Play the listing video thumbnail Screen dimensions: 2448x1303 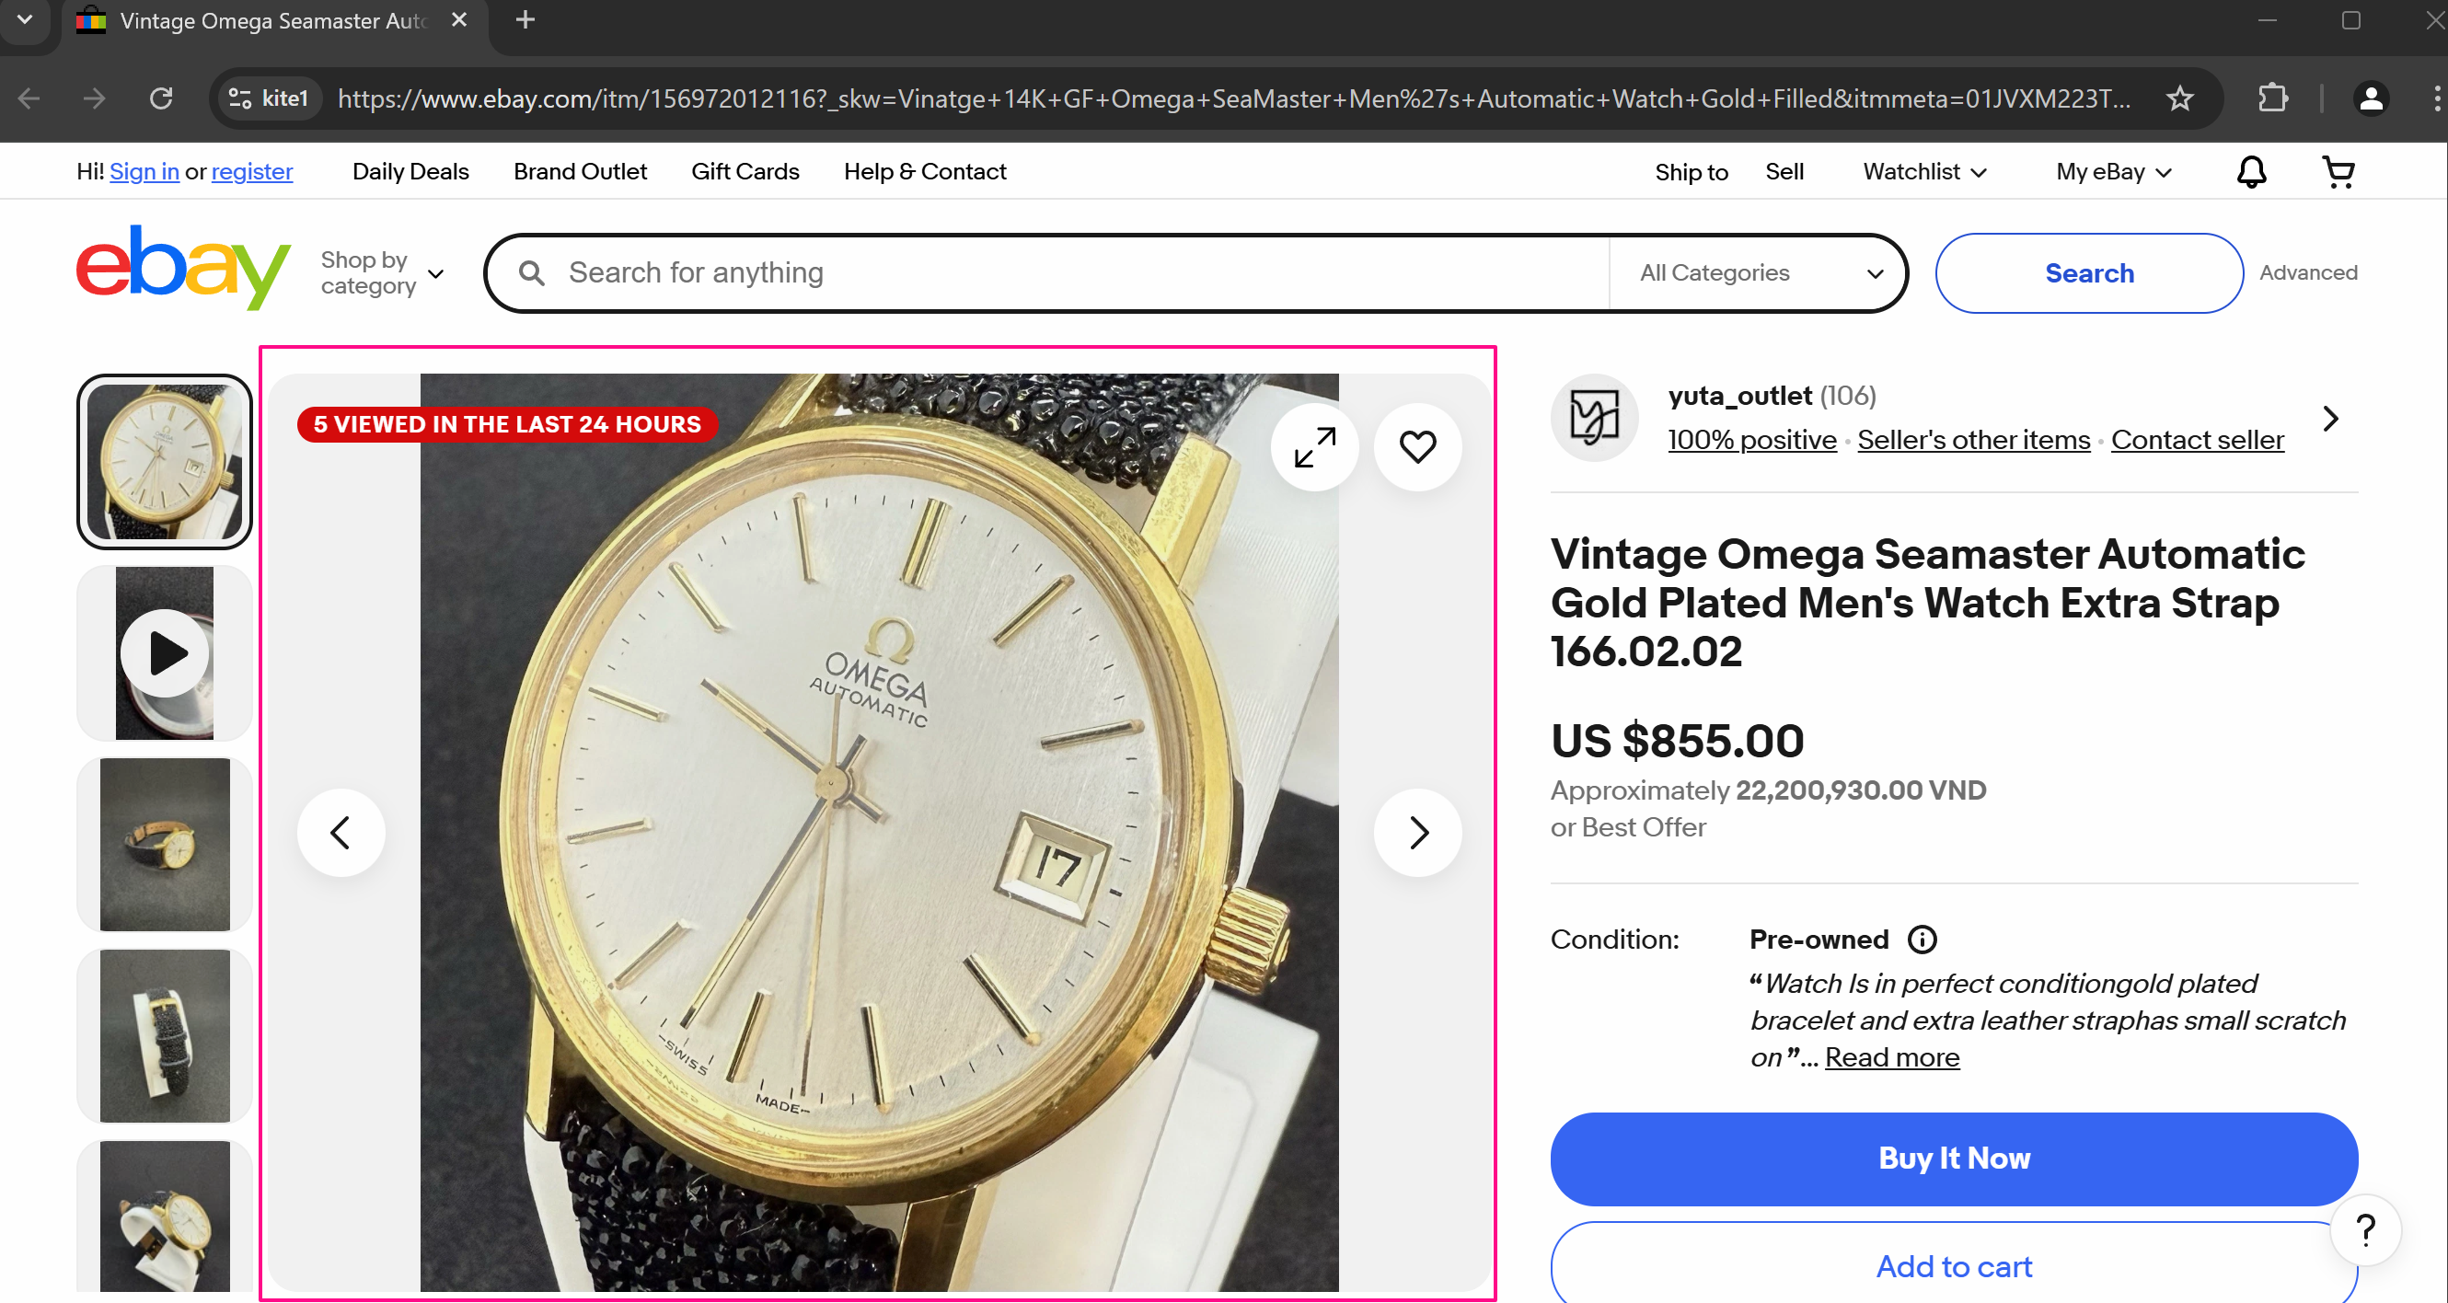165,654
